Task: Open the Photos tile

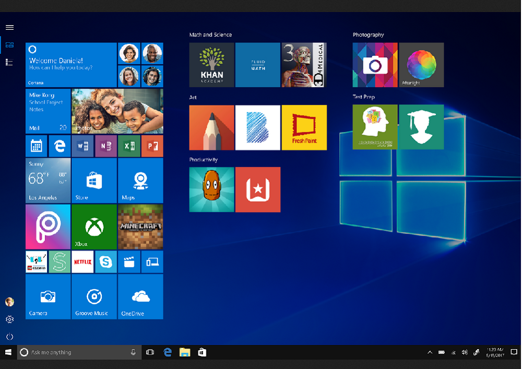Action: coord(117,111)
